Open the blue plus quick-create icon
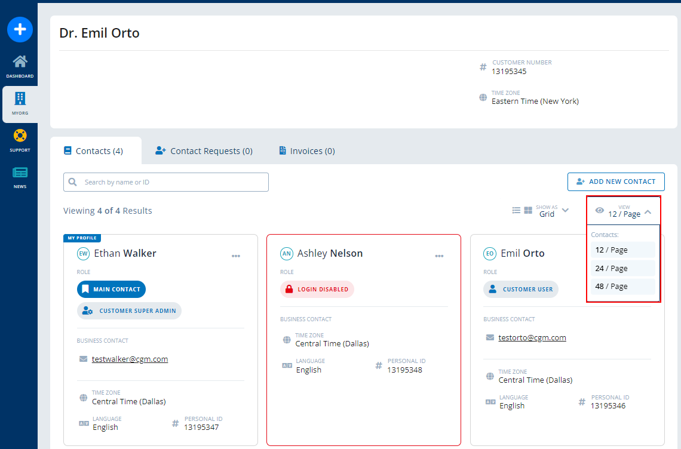This screenshot has width=681, height=449. [20, 29]
